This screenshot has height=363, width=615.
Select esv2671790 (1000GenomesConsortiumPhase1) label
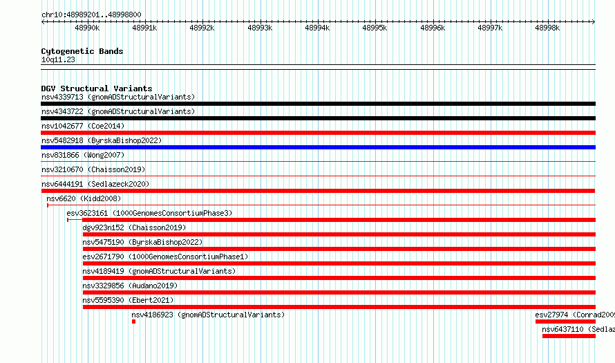pos(166,257)
